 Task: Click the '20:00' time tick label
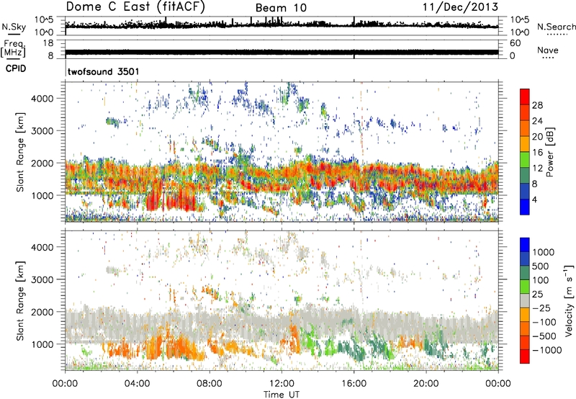(426, 384)
